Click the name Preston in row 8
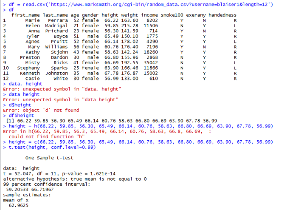Screen dimensions: 293x210 click(x=30, y=57)
